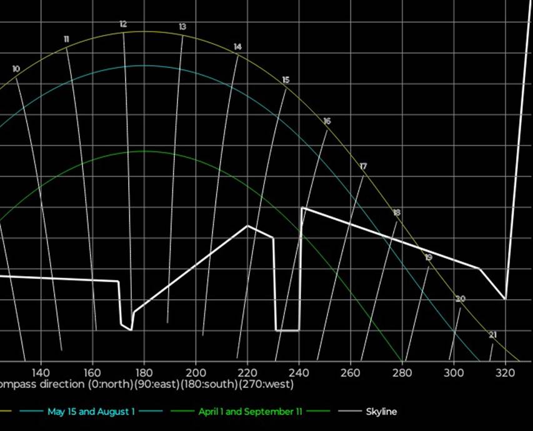Click the hour 18 marker label
The width and height of the screenshot is (533, 431).
(x=397, y=213)
